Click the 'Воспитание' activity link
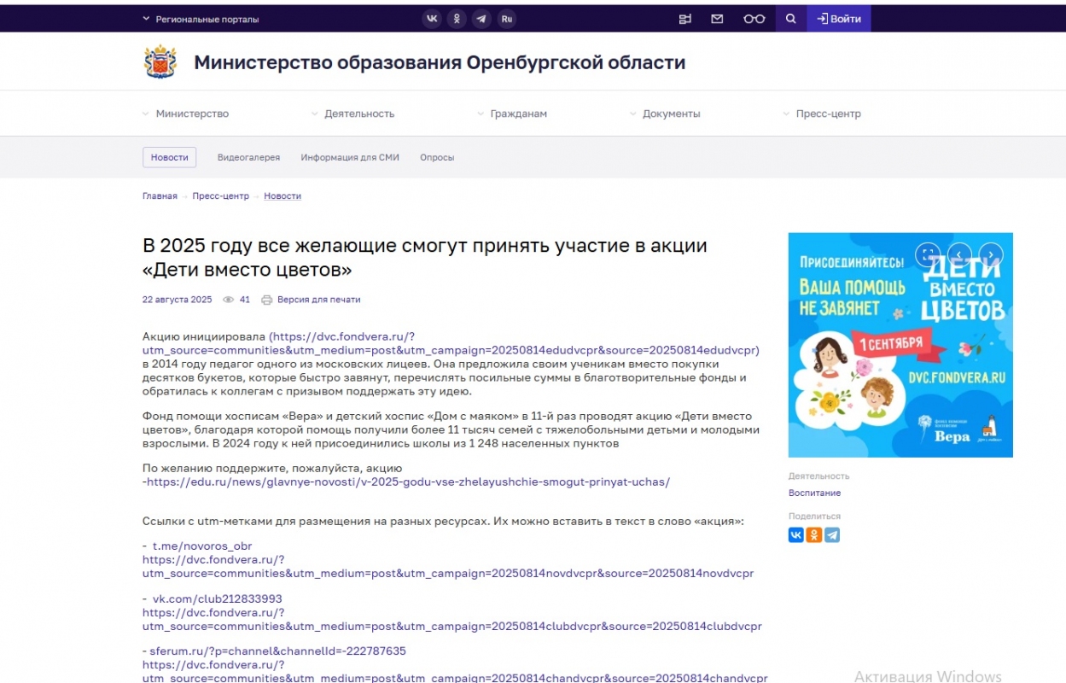The height and width of the screenshot is (683, 1066). (814, 493)
